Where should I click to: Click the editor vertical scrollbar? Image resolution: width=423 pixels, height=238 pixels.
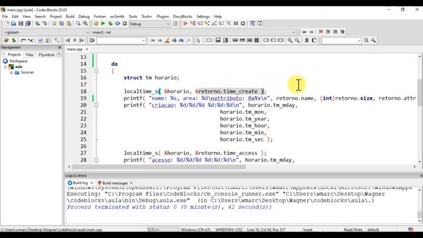(420, 93)
